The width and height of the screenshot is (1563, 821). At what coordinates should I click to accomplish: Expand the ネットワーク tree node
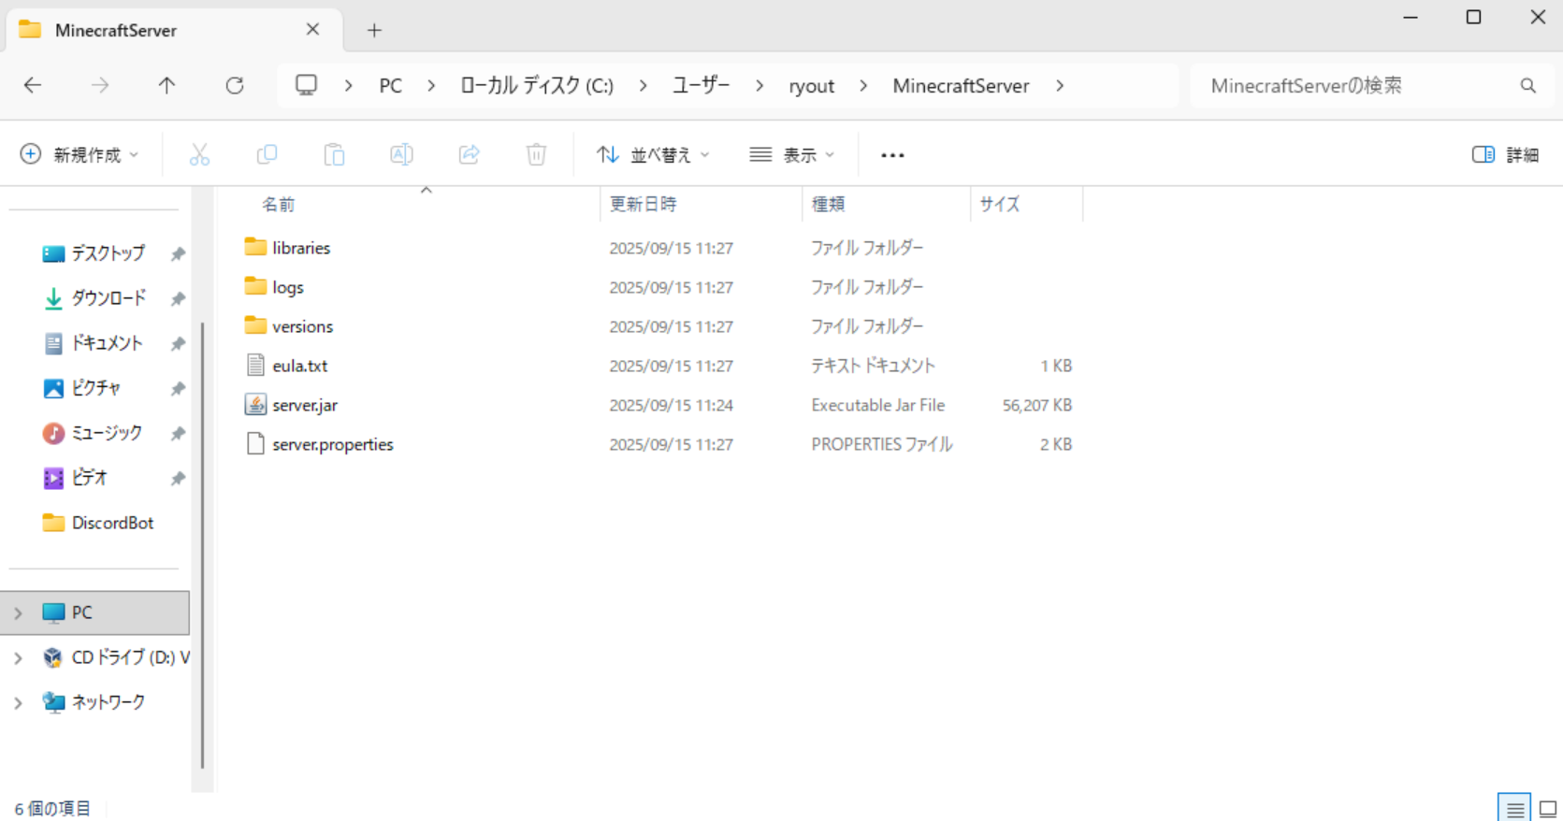point(18,703)
